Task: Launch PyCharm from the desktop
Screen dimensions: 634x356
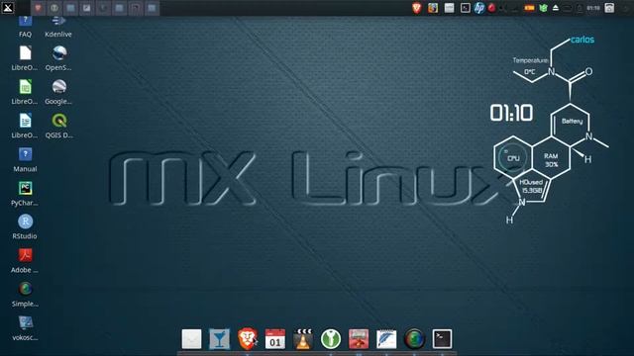Action: [25, 194]
